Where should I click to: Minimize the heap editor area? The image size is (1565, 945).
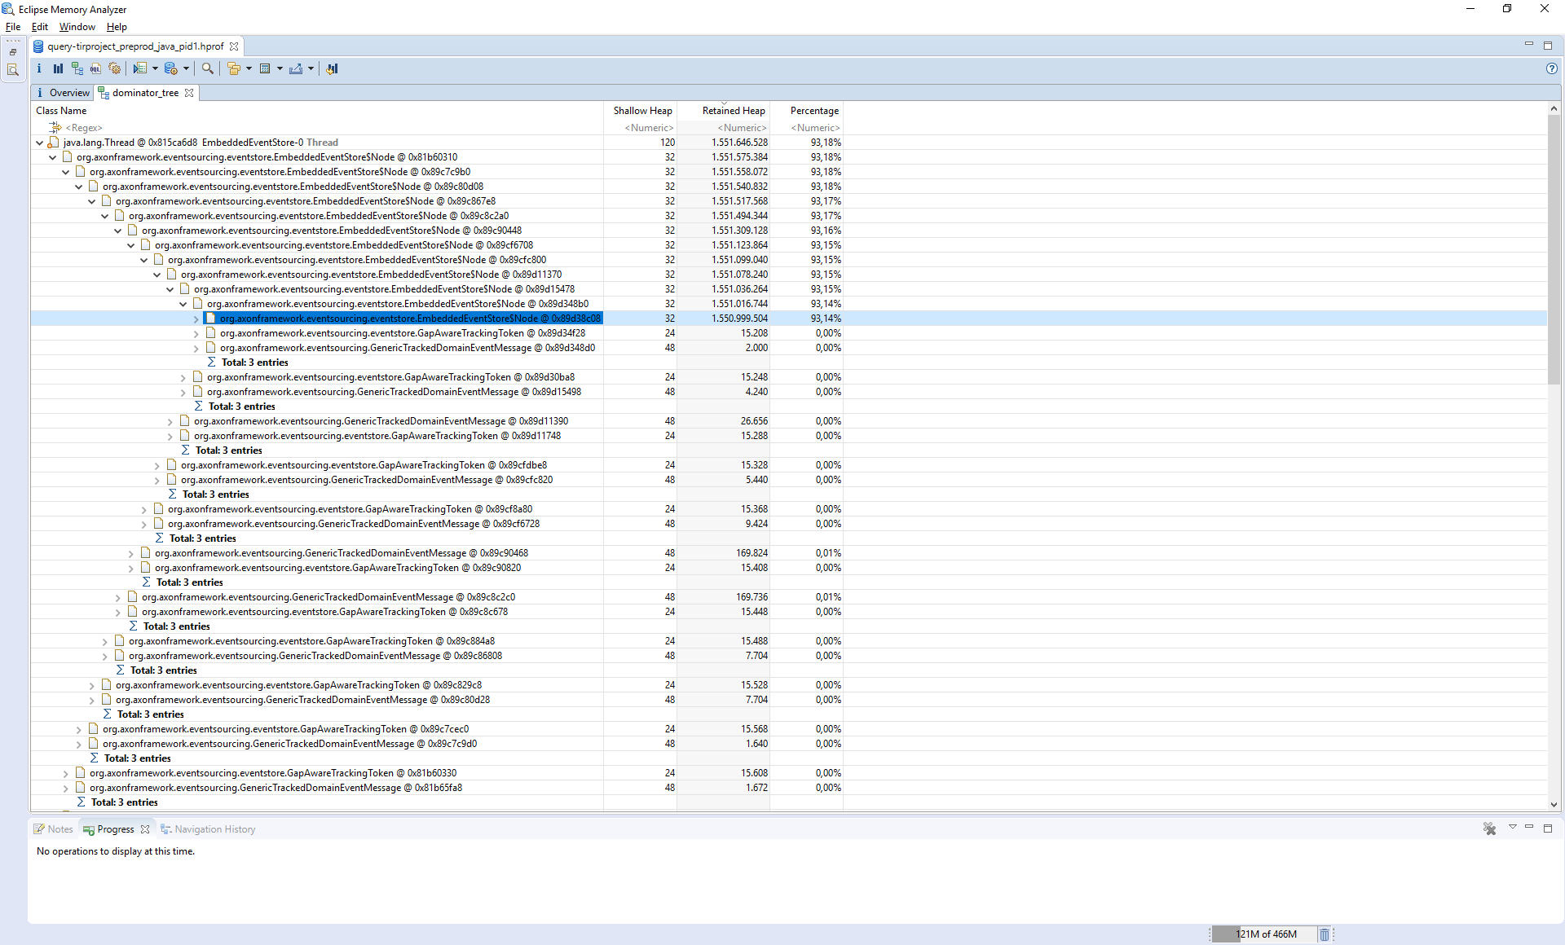(x=1528, y=45)
